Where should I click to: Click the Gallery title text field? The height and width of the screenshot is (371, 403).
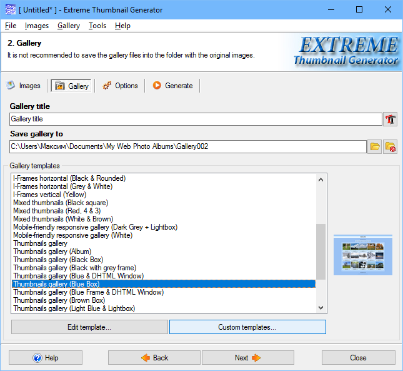click(195, 119)
